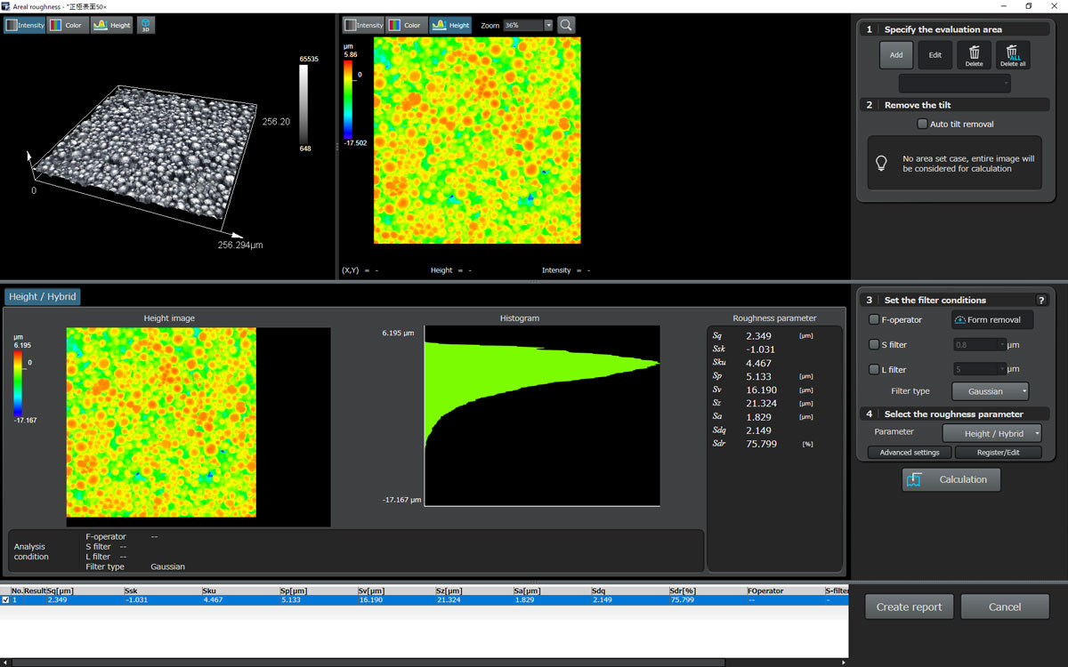This screenshot has height=667, width=1068.
Task: Enable Auto tilt removal checkbox
Action: pyautogui.click(x=923, y=125)
